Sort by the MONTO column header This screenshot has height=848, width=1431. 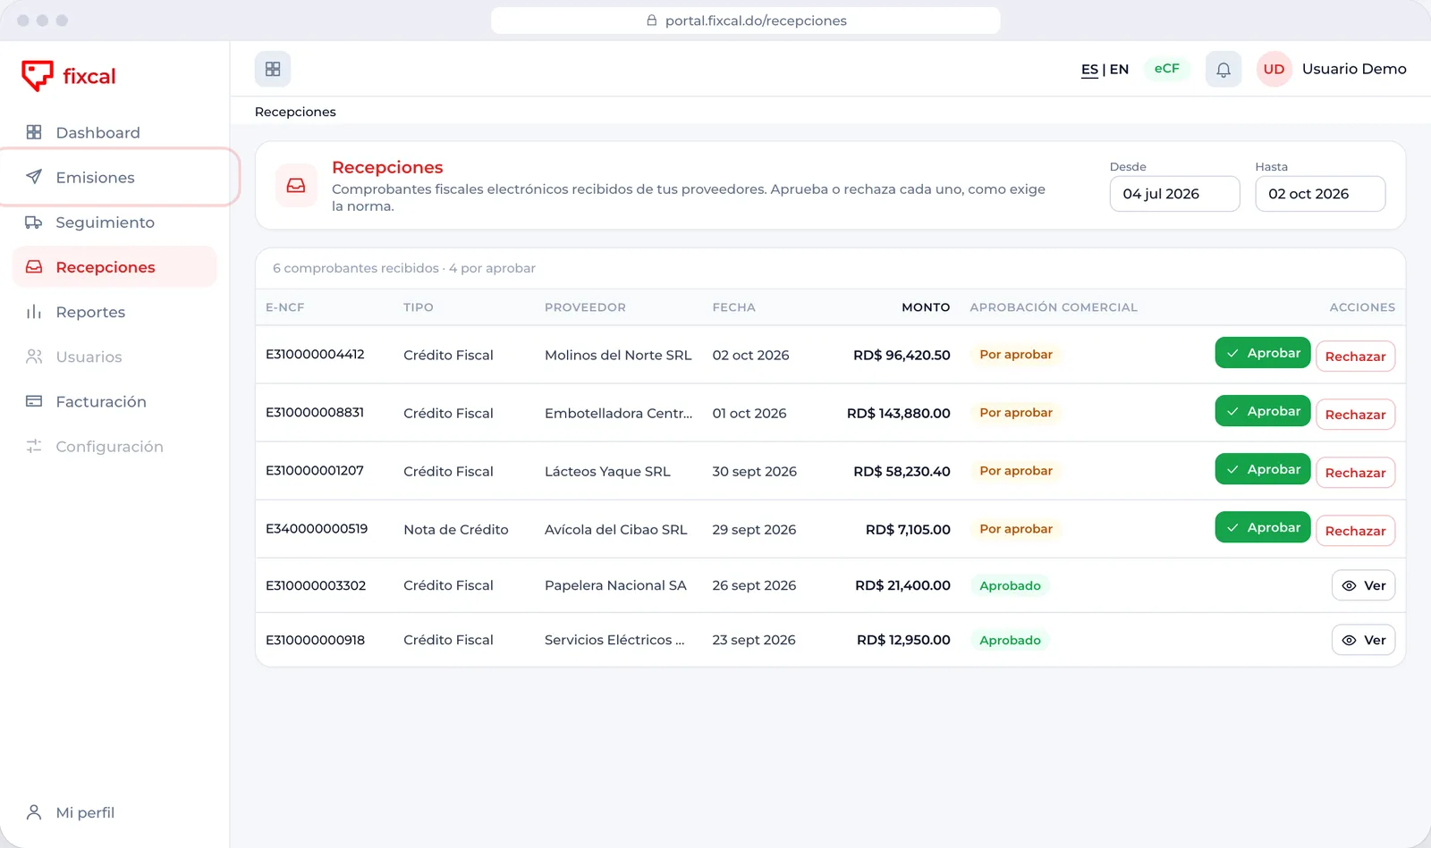click(x=926, y=307)
